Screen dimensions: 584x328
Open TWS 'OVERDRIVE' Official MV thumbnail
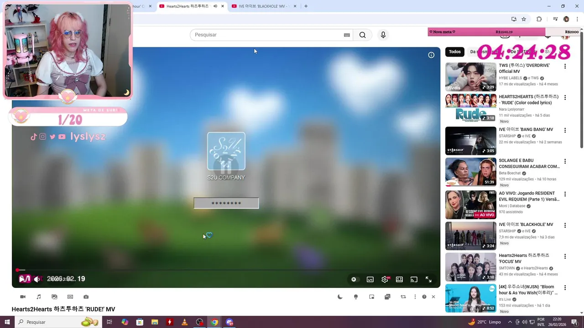point(470,77)
